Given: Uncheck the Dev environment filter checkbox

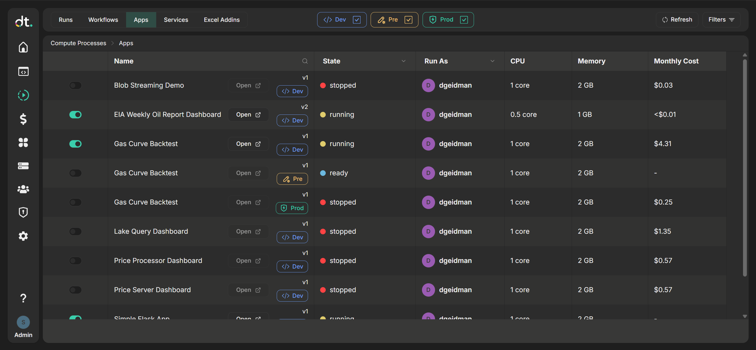Looking at the screenshot, I should 357,20.
